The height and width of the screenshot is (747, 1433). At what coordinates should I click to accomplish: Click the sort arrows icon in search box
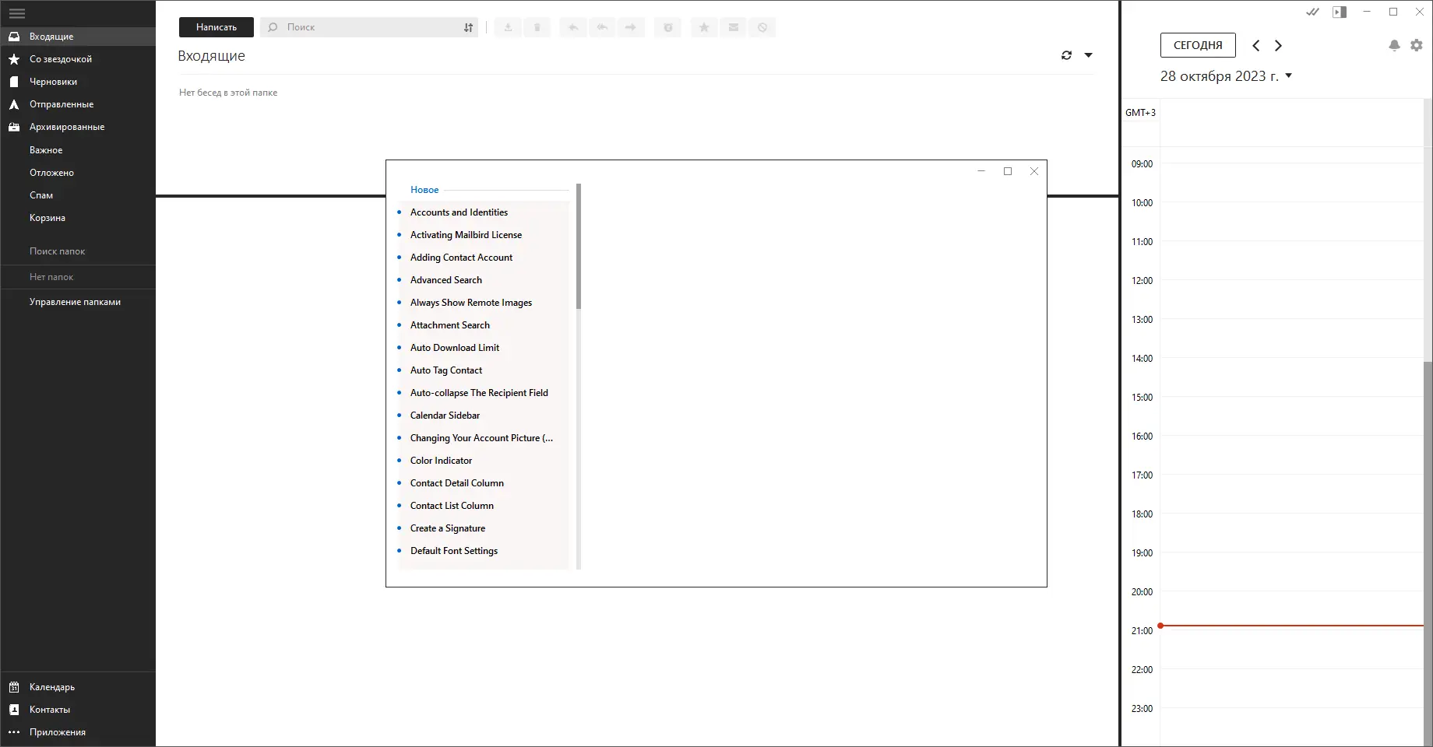coord(468,27)
